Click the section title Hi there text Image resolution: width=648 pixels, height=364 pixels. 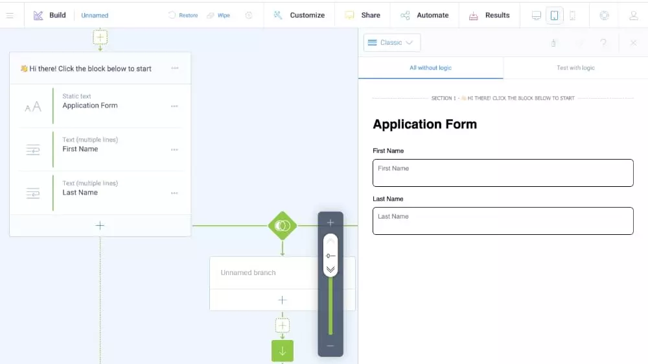(90, 69)
